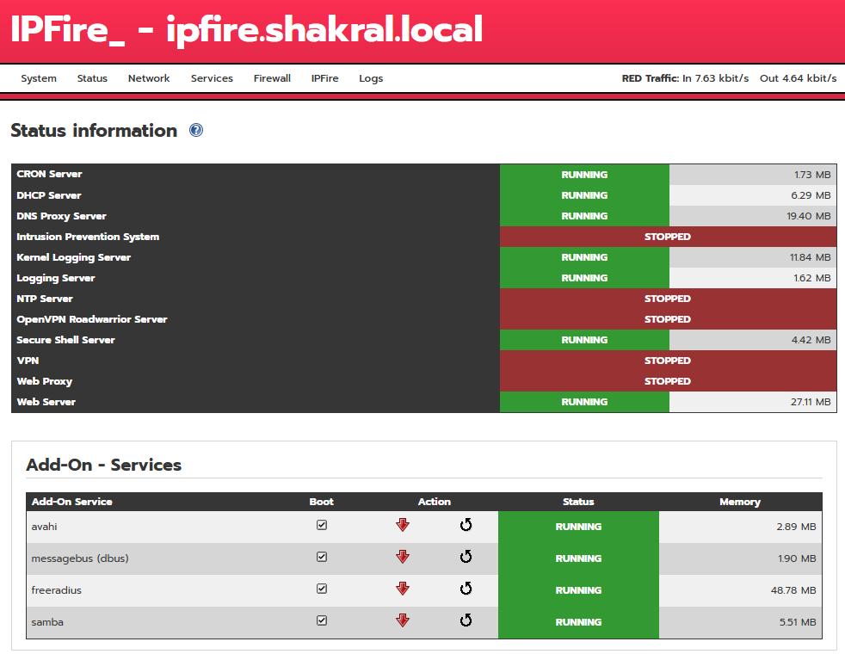Click the 19.40 MB memory value
This screenshot has height=654, width=845.
808,216
